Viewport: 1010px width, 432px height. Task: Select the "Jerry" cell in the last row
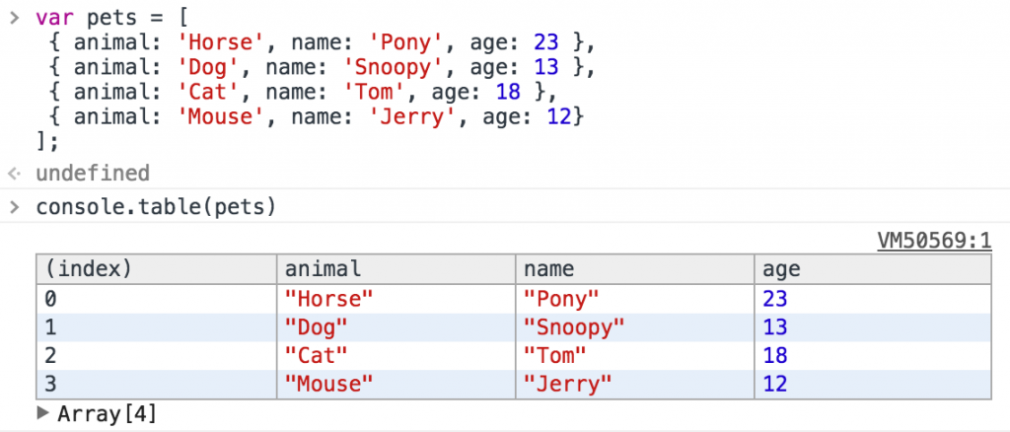tap(567, 384)
